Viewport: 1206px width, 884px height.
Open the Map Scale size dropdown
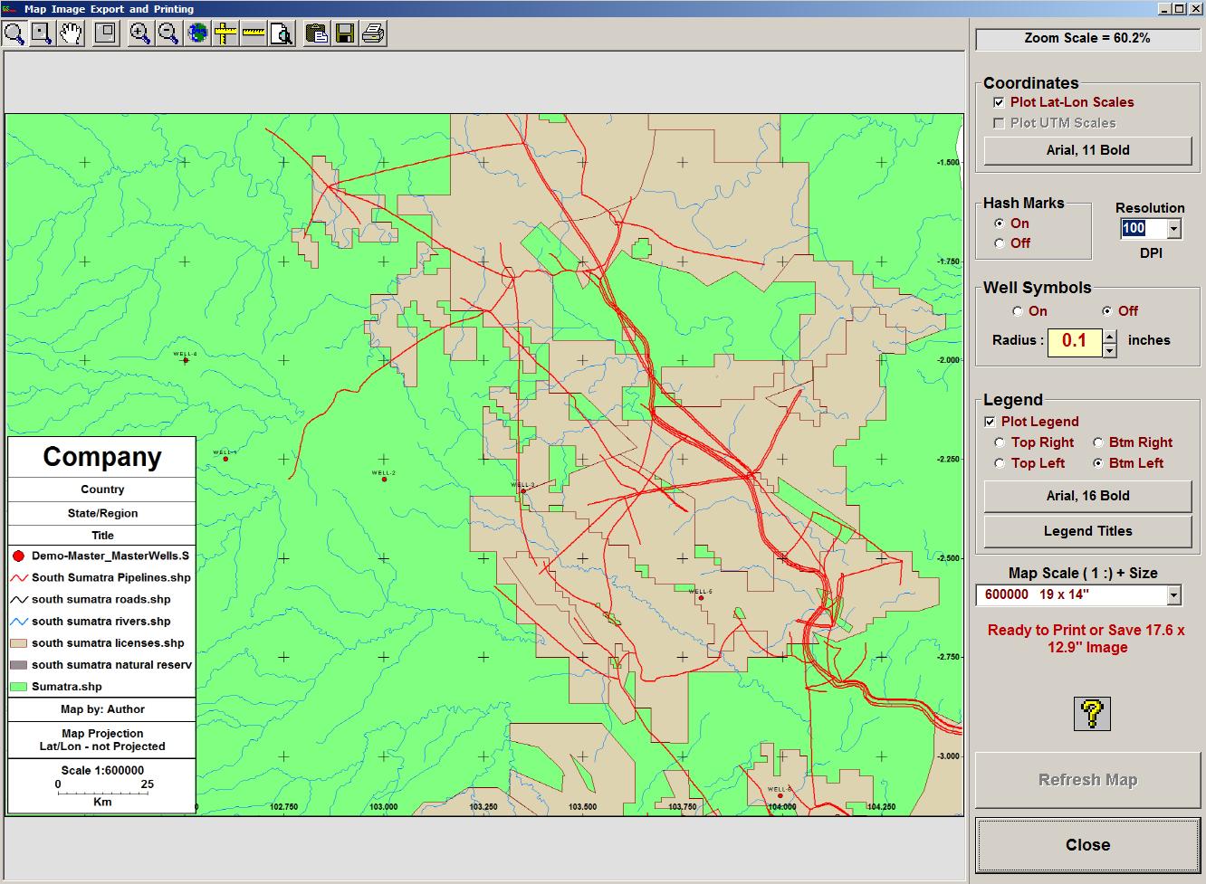1174,594
